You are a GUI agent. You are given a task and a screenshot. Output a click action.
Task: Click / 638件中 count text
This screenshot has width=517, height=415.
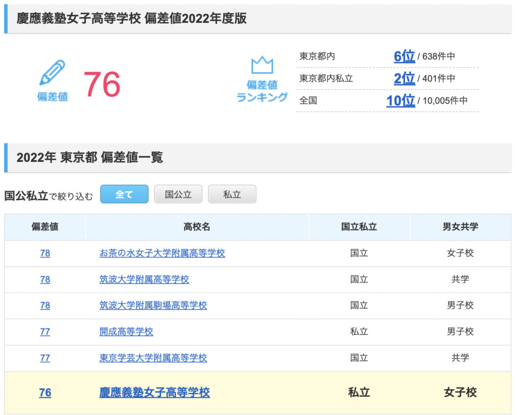point(436,57)
